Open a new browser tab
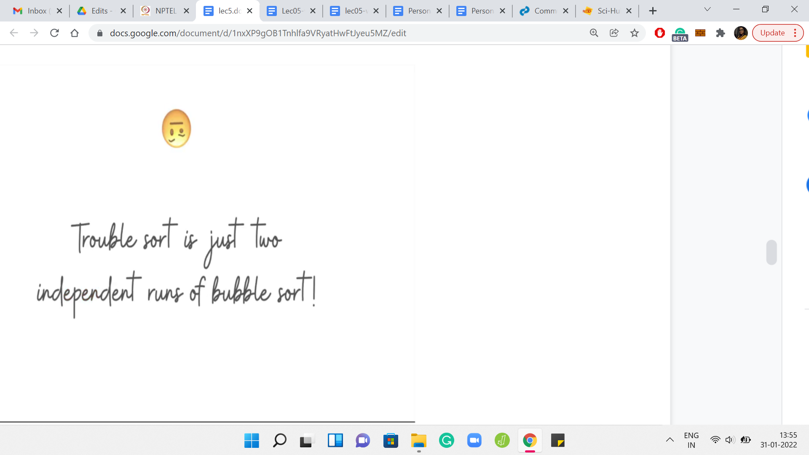The height and width of the screenshot is (455, 809). 653,11
